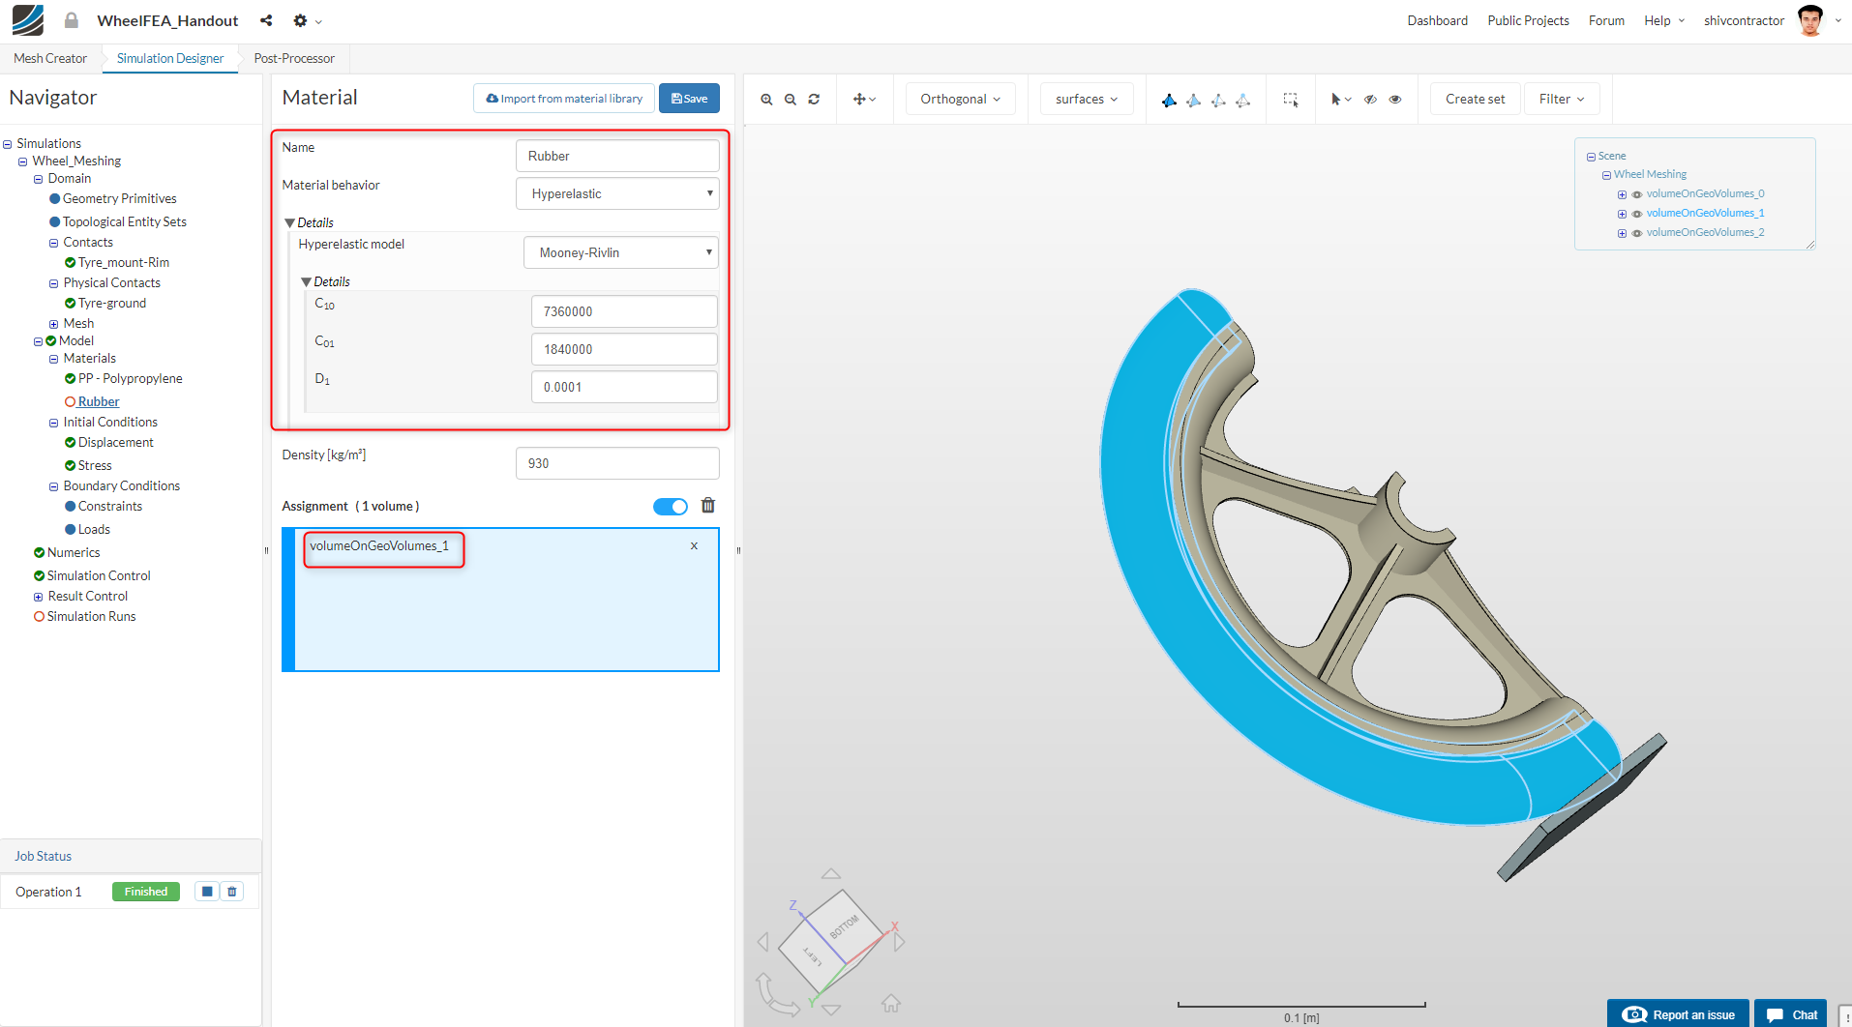Delete the assignment with trash icon

pos(708,505)
